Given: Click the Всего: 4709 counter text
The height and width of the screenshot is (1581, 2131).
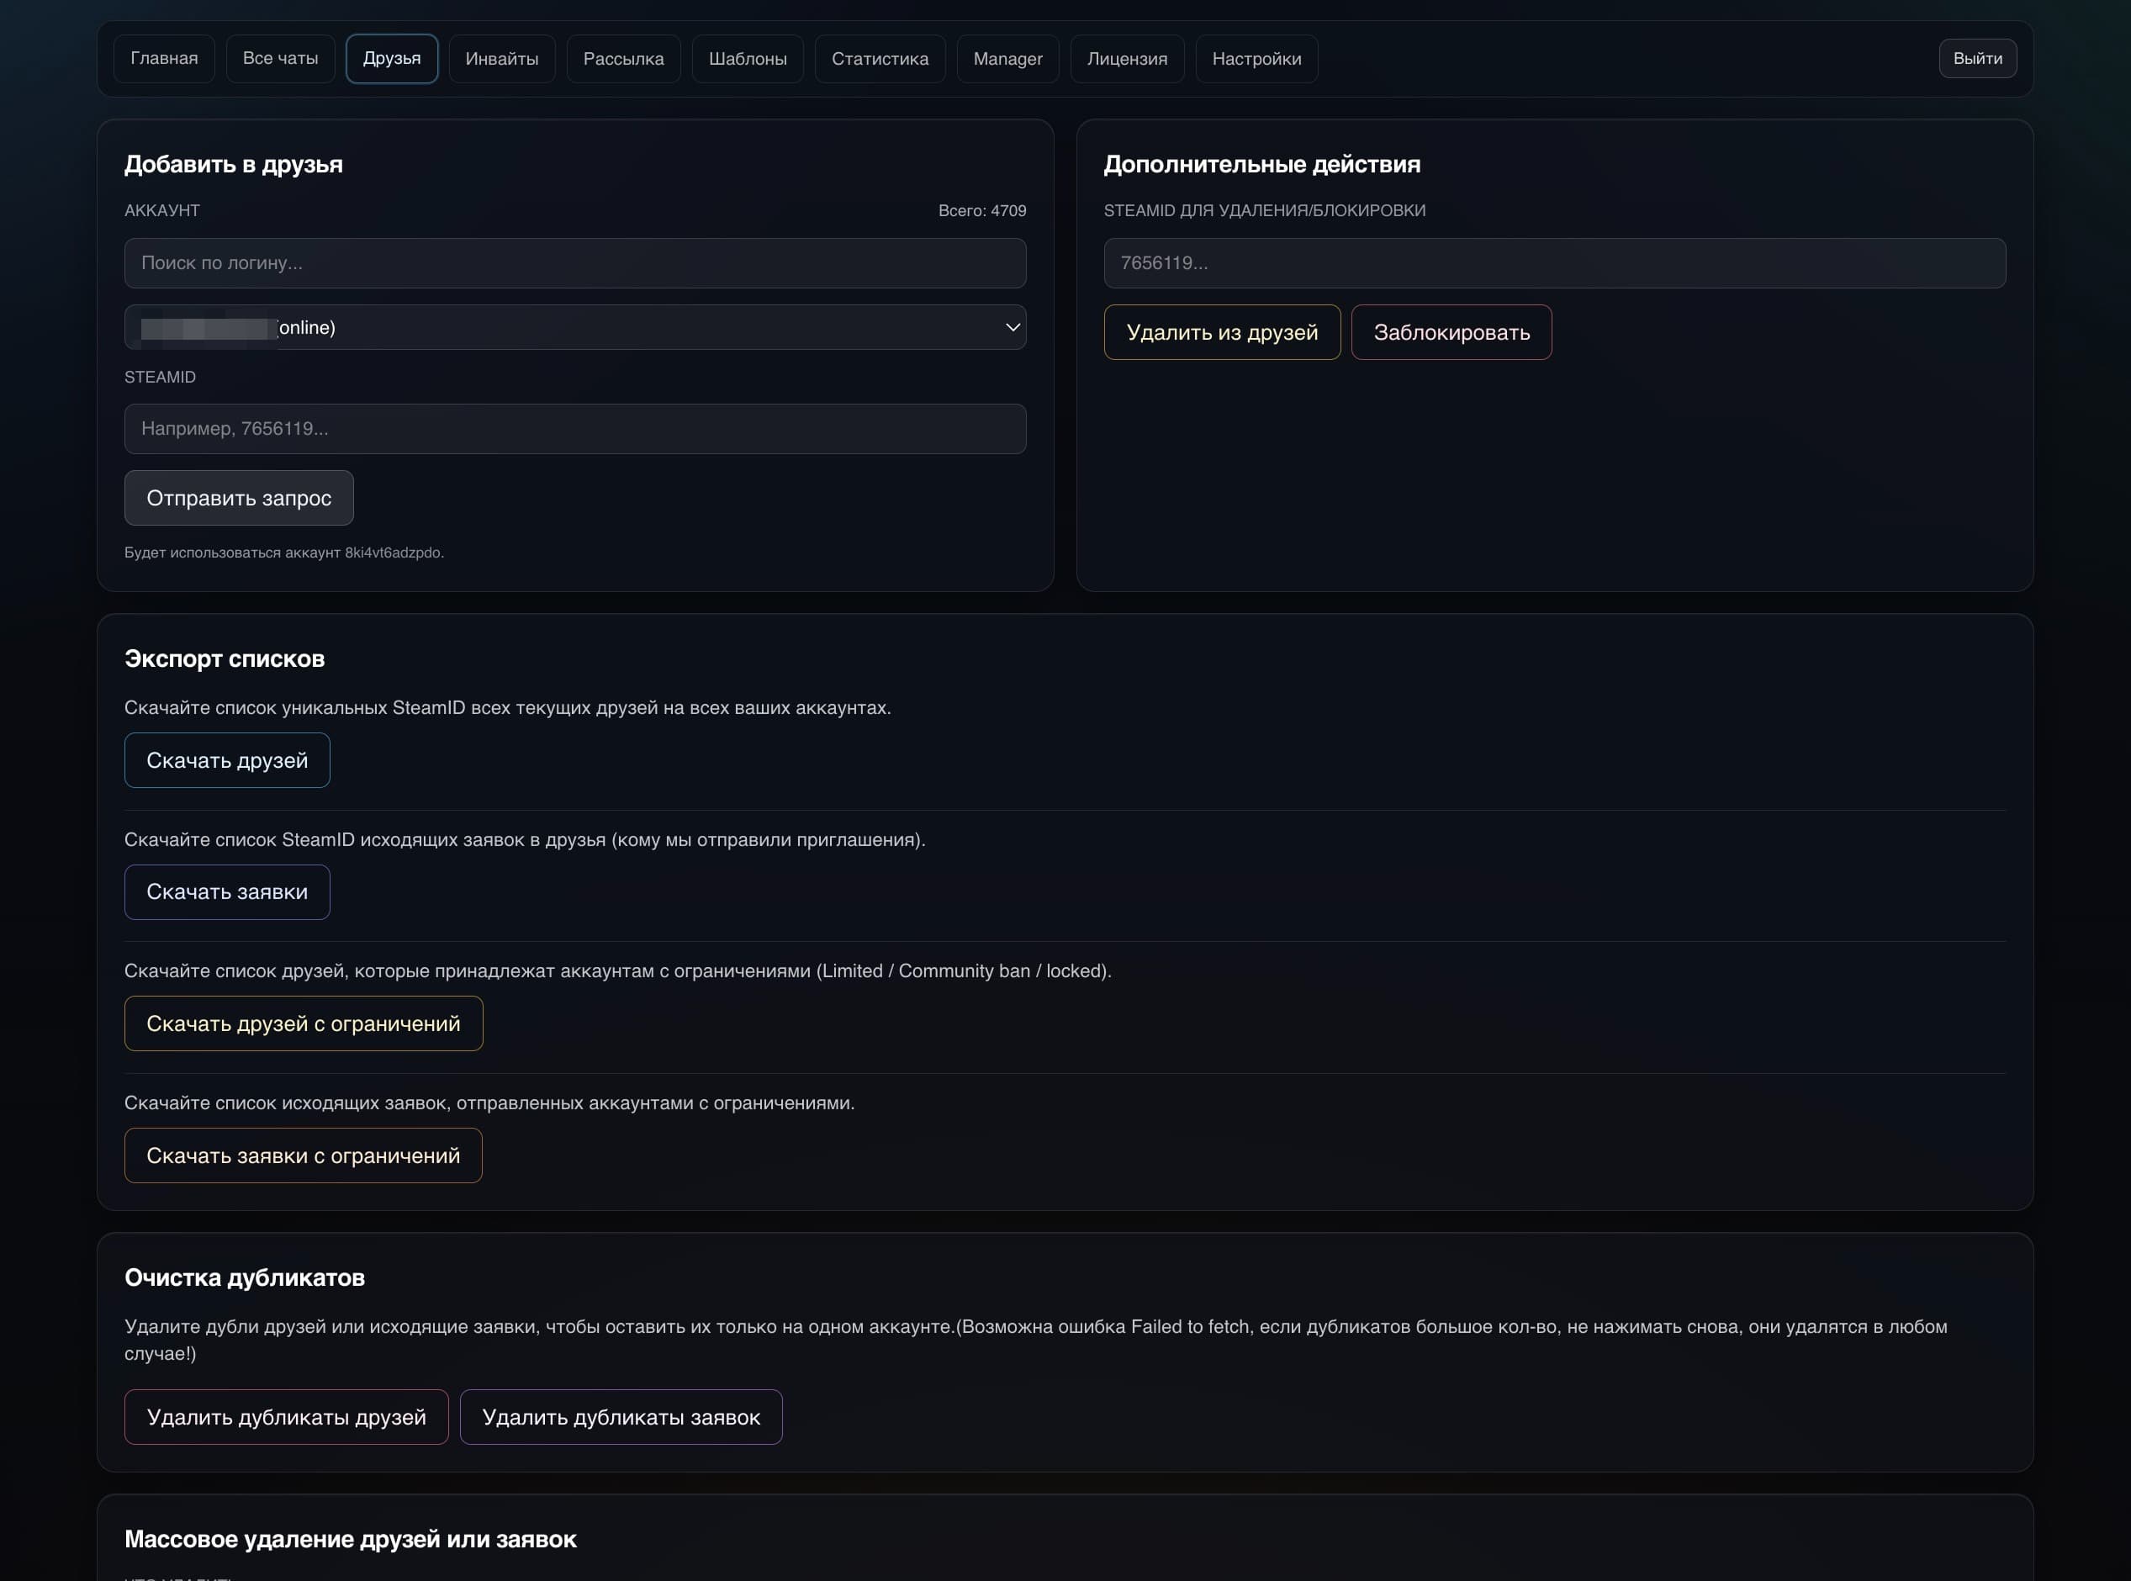Looking at the screenshot, I should [981, 210].
